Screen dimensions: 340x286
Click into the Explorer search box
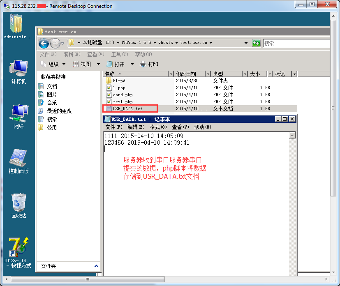[296, 43]
